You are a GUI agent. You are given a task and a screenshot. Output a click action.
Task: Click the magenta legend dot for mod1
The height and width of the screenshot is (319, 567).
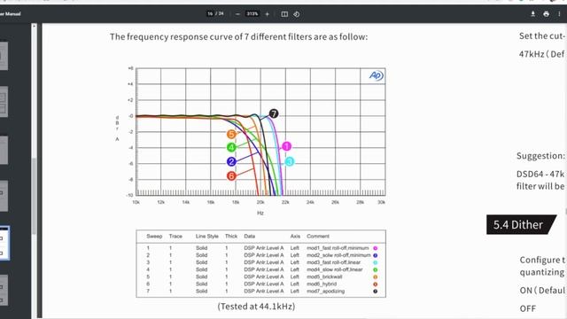pyautogui.click(x=376, y=248)
